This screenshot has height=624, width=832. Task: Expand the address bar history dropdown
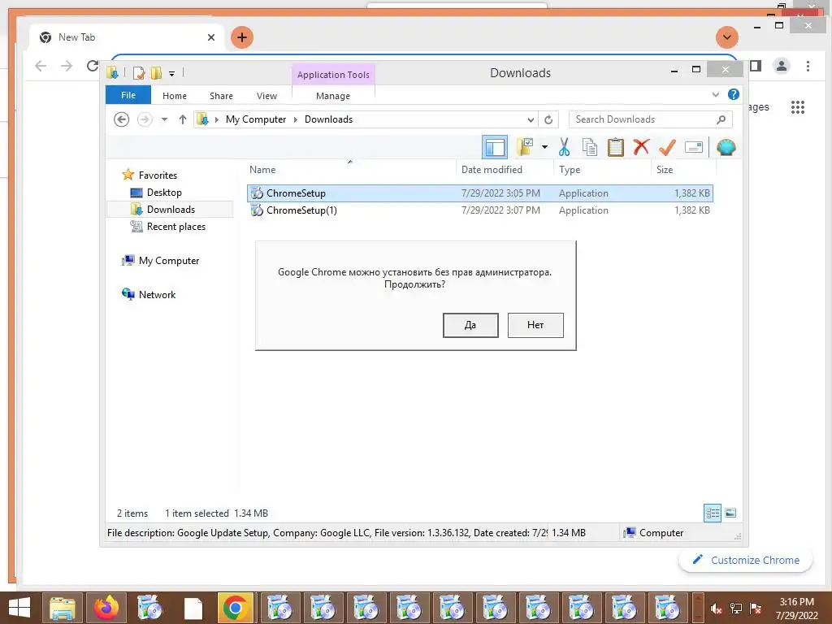click(x=531, y=119)
